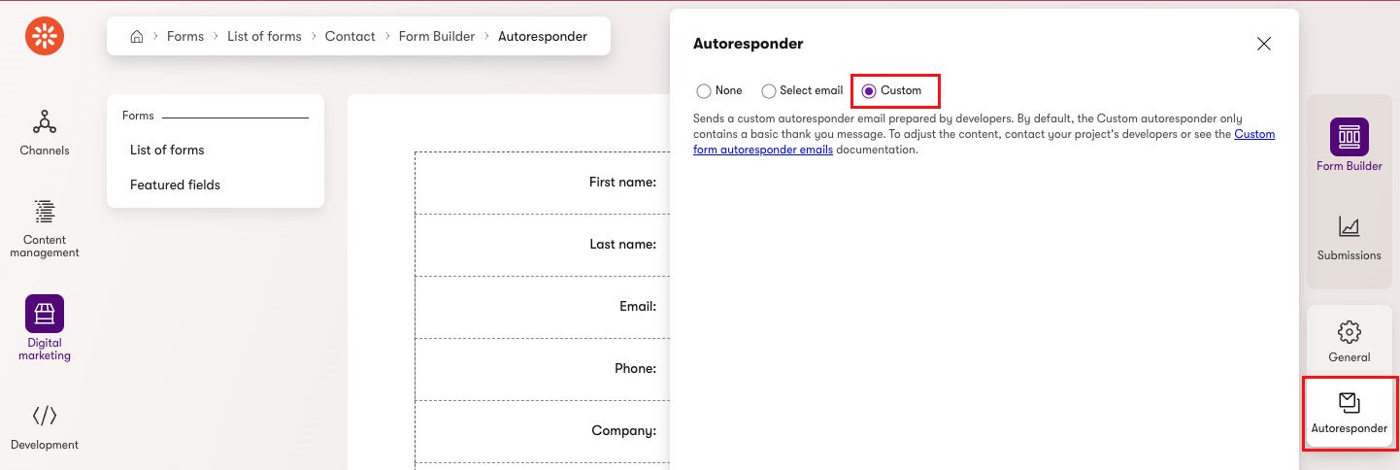This screenshot has width=1400, height=470.
Task: Navigate to List of forms breadcrumb
Action: pyautogui.click(x=264, y=36)
